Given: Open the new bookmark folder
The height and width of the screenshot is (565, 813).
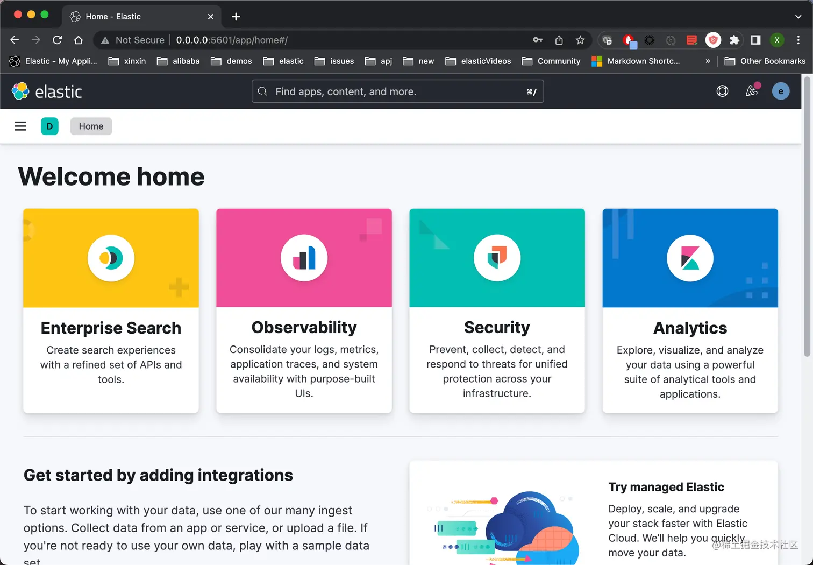Looking at the screenshot, I should [418, 61].
